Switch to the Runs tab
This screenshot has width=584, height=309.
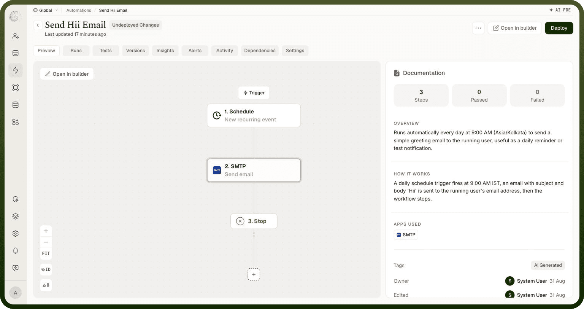click(x=76, y=51)
